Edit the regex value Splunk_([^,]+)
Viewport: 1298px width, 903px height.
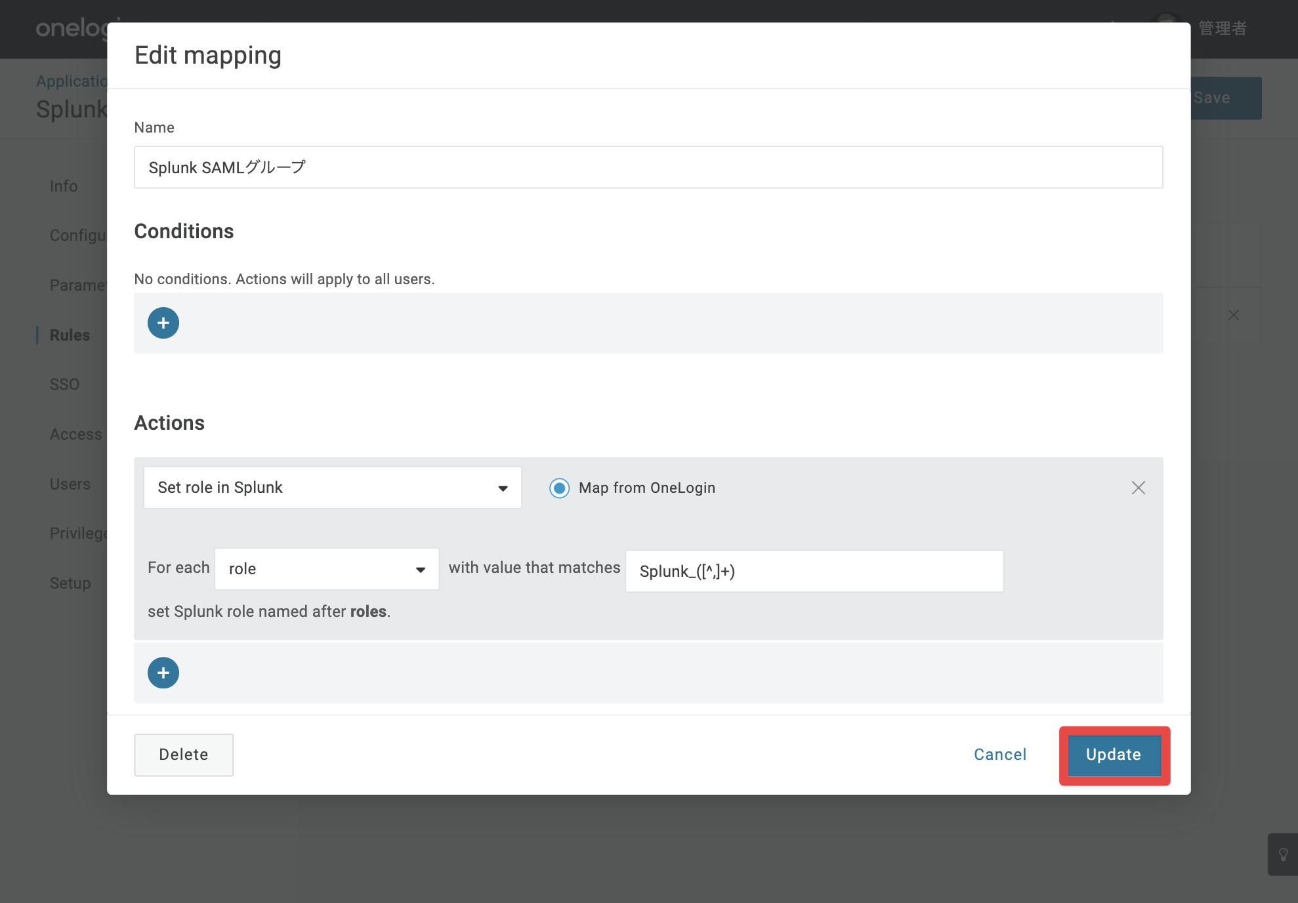[814, 571]
